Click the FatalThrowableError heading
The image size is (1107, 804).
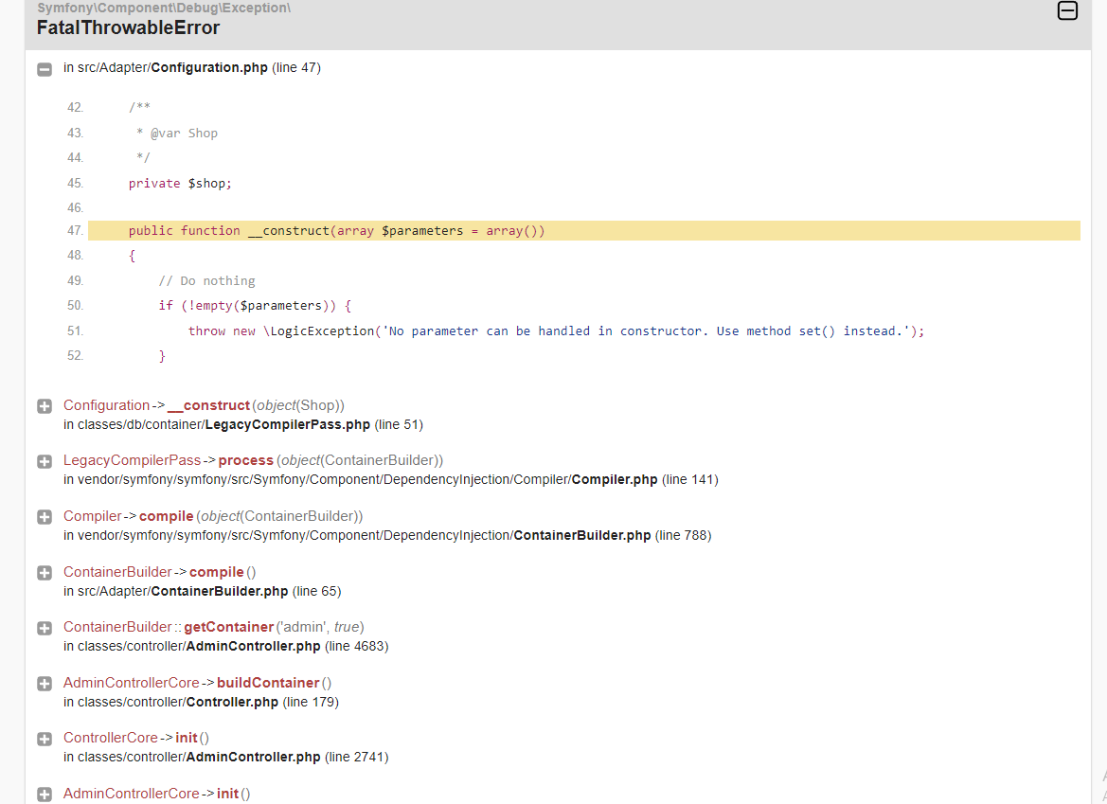coord(129,27)
